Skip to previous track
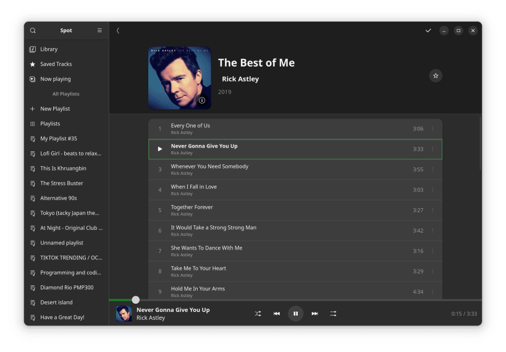506x352 pixels. coord(277,313)
